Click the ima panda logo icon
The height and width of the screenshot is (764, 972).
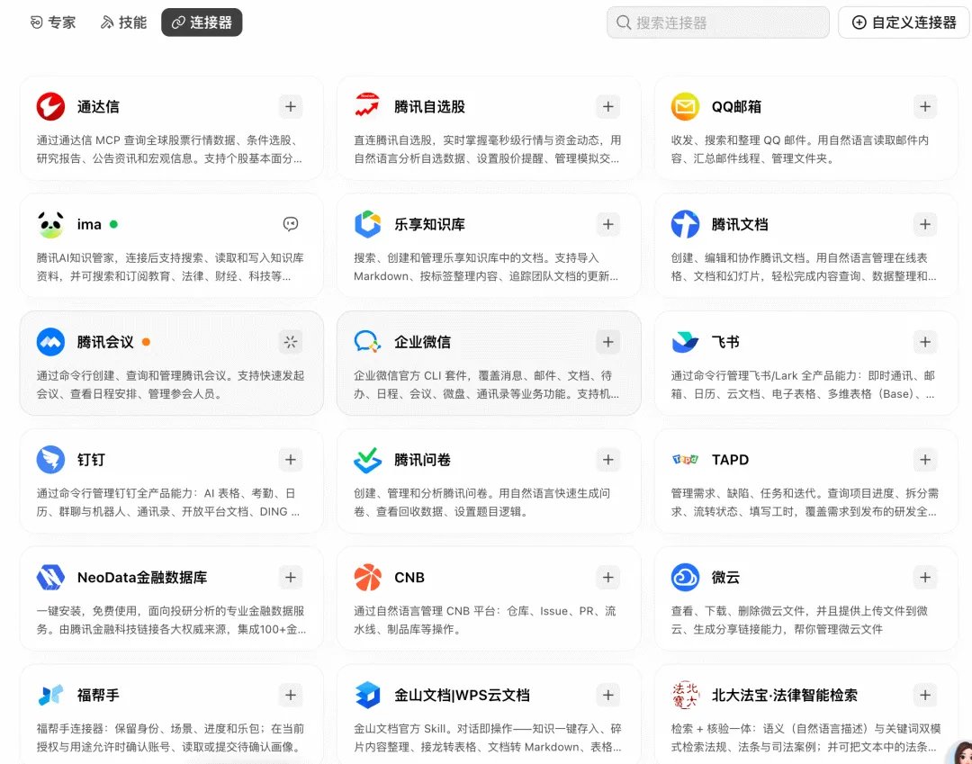point(50,224)
